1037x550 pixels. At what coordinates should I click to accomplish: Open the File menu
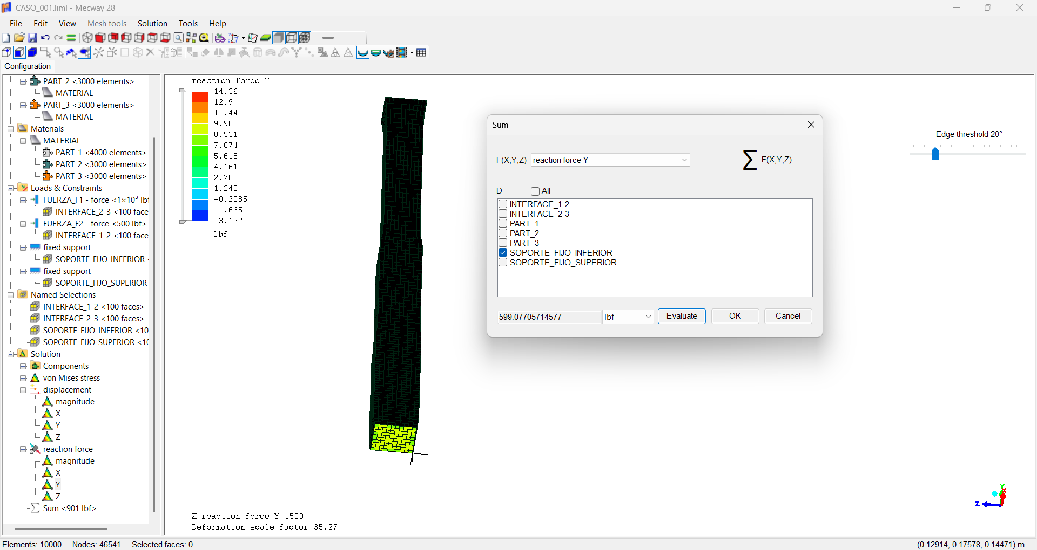pyautogui.click(x=16, y=24)
